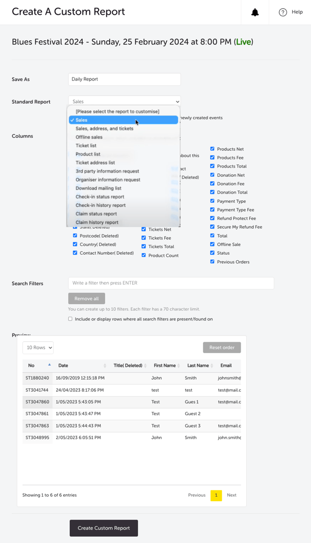Viewport: 311px width, 543px height.
Task: Sort by the Title (Deleted) column arrows
Action: click(x=145, y=366)
